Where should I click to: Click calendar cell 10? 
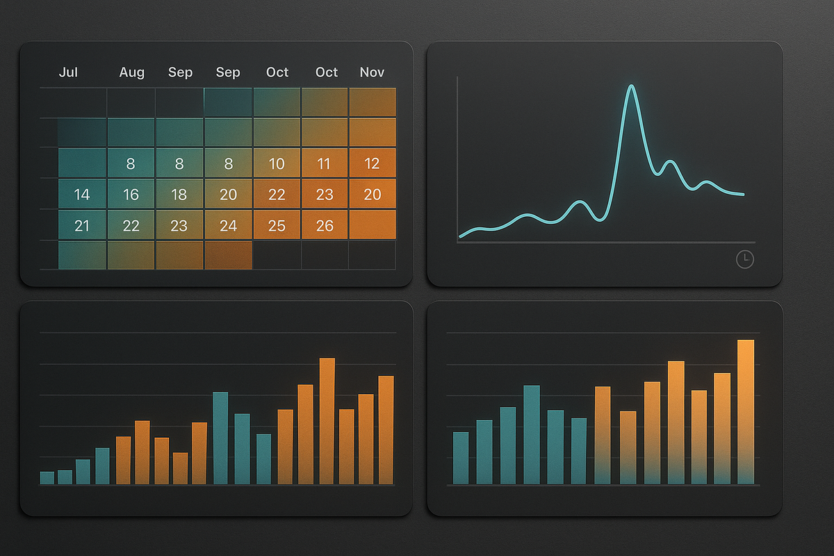277,164
